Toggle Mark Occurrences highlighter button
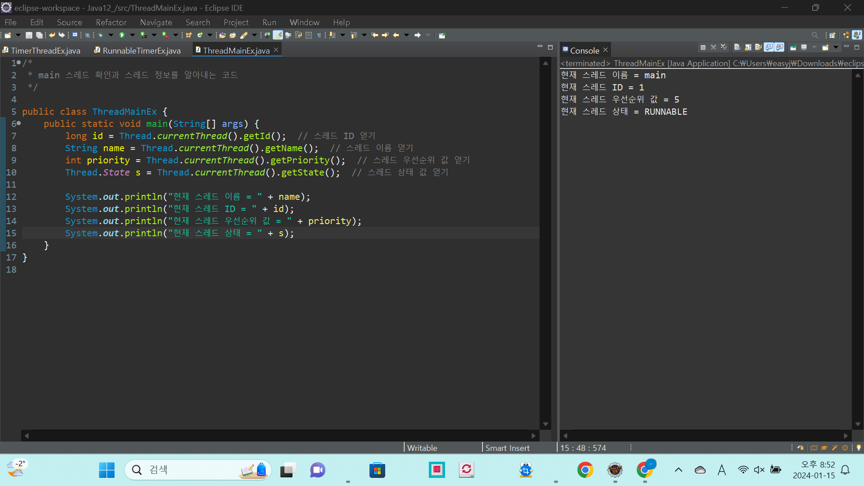Image resolution: width=864 pixels, height=486 pixels. point(278,35)
